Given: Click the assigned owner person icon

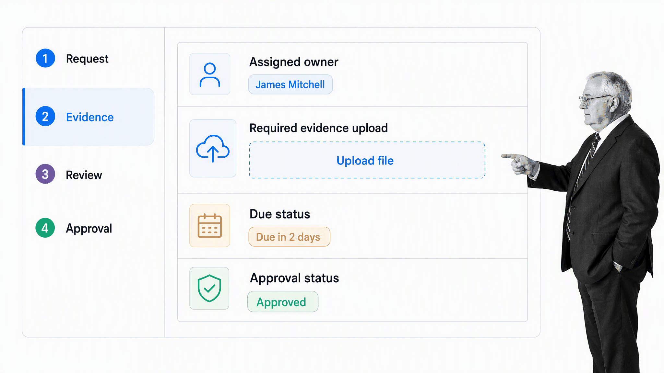Looking at the screenshot, I should [x=210, y=74].
